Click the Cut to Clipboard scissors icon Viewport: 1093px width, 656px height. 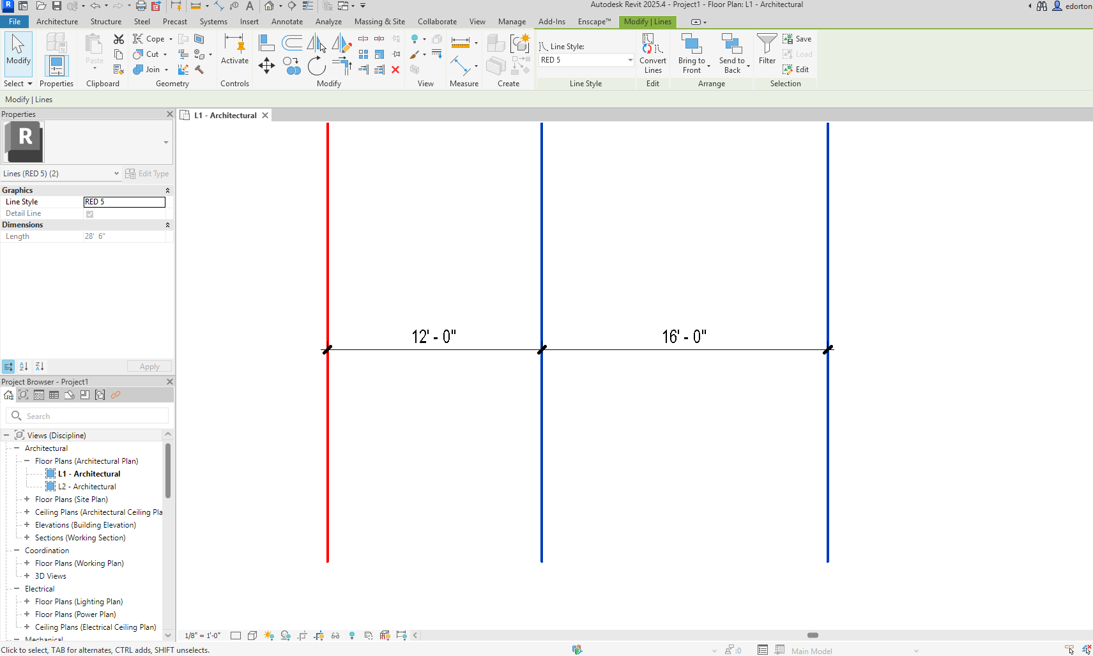(118, 40)
